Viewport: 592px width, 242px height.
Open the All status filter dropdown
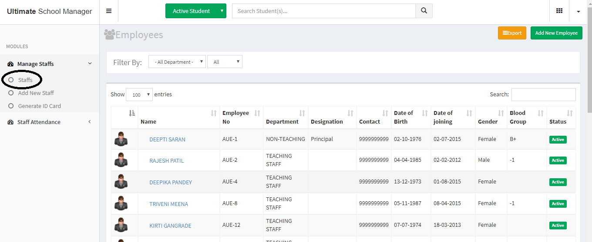point(225,62)
